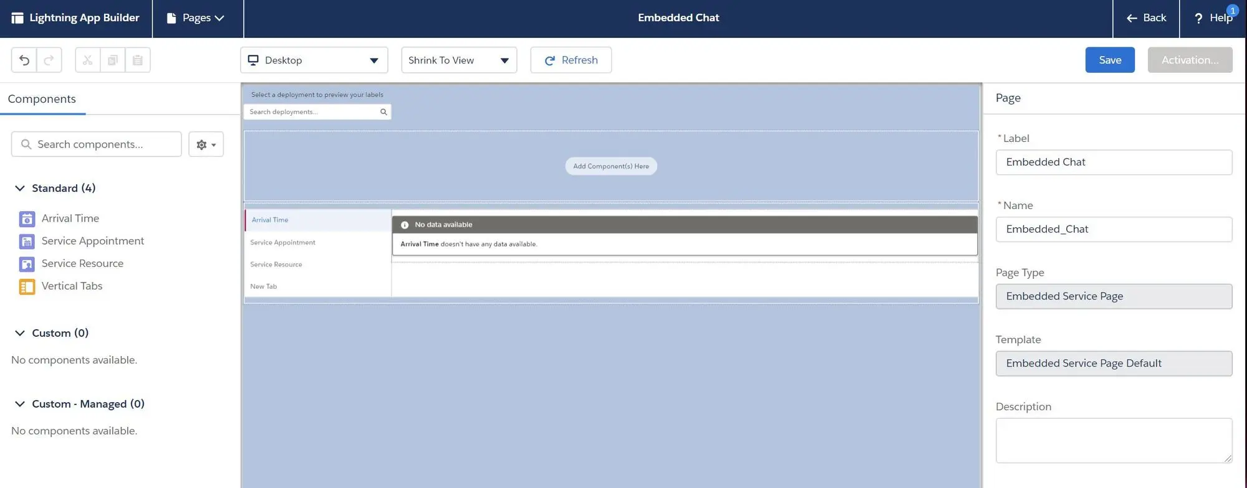Collapse the Standard (4) section
This screenshot has width=1247, height=488.
(x=20, y=188)
